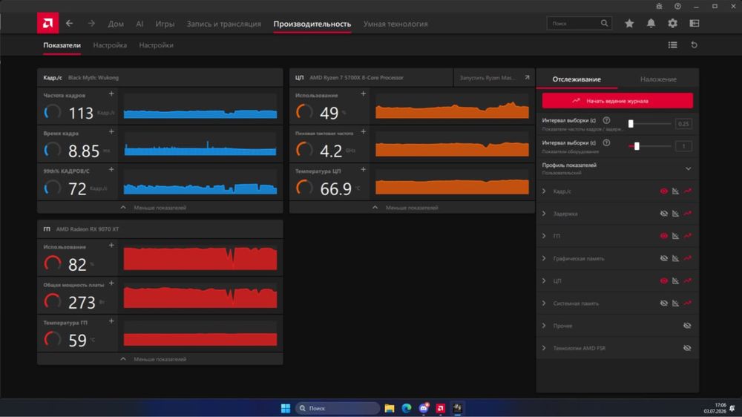Click red trend-line icon for Задержка

pyautogui.click(x=688, y=214)
